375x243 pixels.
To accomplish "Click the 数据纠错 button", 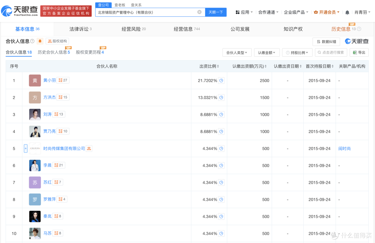I will tap(326, 42).
